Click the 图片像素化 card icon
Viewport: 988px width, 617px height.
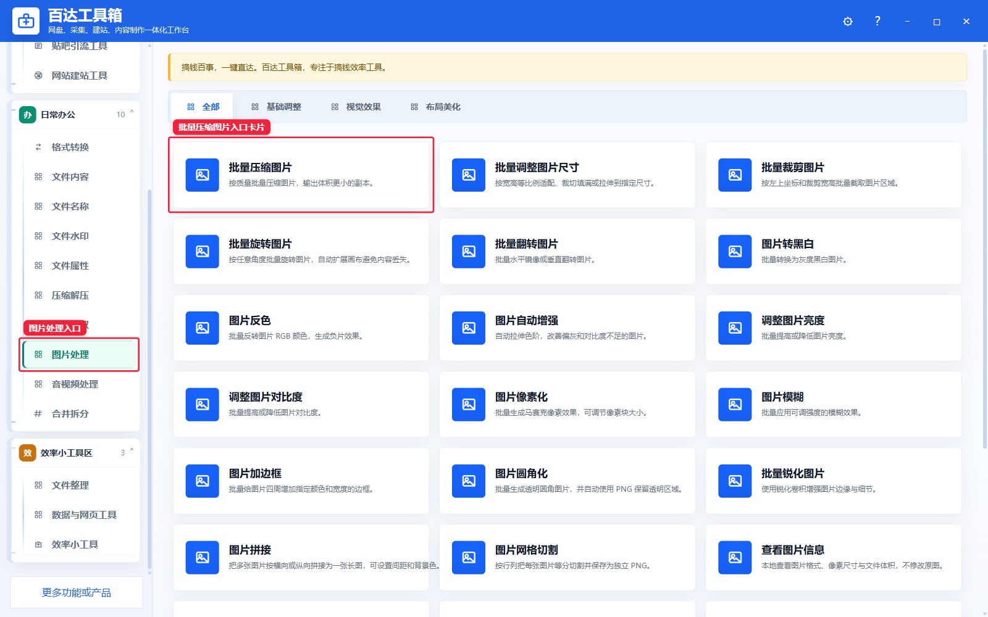click(469, 404)
